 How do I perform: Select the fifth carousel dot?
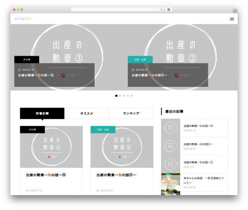click(x=131, y=96)
